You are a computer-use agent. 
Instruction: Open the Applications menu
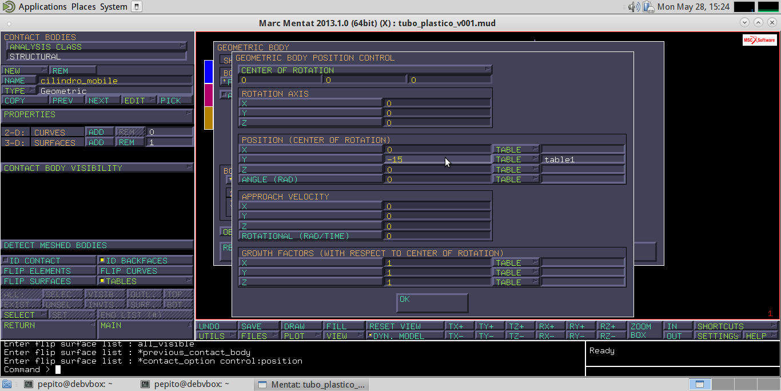(43, 7)
